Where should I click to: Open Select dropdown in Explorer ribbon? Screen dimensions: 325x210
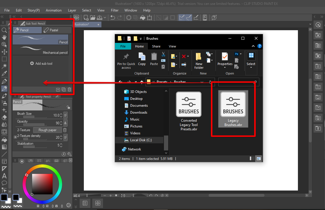pyautogui.click(x=251, y=66)
